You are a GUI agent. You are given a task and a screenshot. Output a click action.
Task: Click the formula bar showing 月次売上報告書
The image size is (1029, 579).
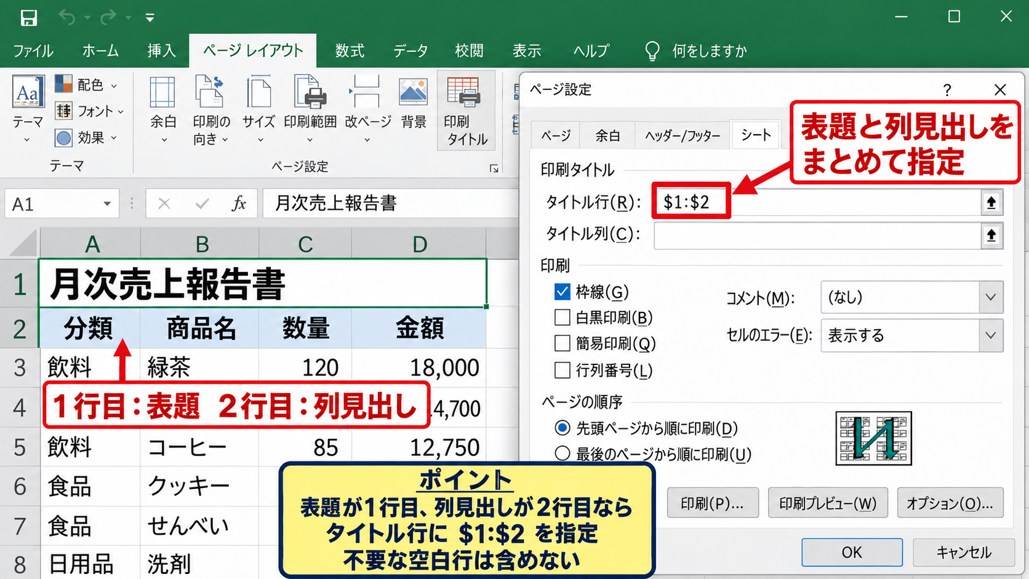(x=391, y=203)
